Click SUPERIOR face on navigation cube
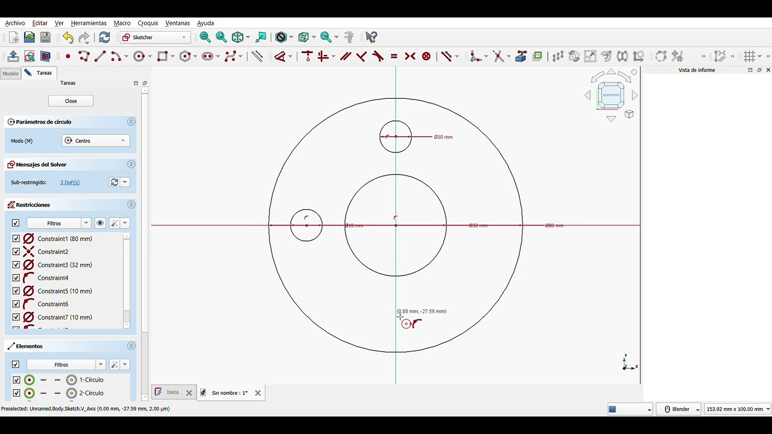This screenshot has height=434, width=772. [x=611, y=95]
